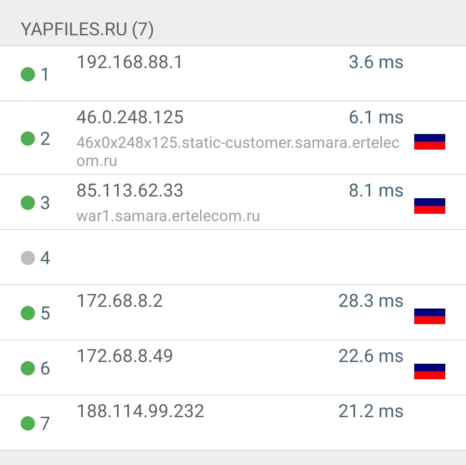466x465 pixels.
Task: Open the 188.114.99.232 hop entry
Action: [233, 423]
